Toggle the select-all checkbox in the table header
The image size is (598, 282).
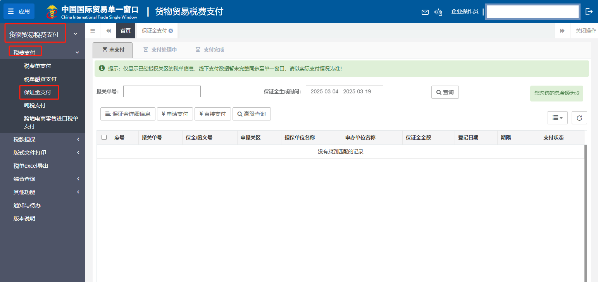pyautogui.click(x=104, y=137)
